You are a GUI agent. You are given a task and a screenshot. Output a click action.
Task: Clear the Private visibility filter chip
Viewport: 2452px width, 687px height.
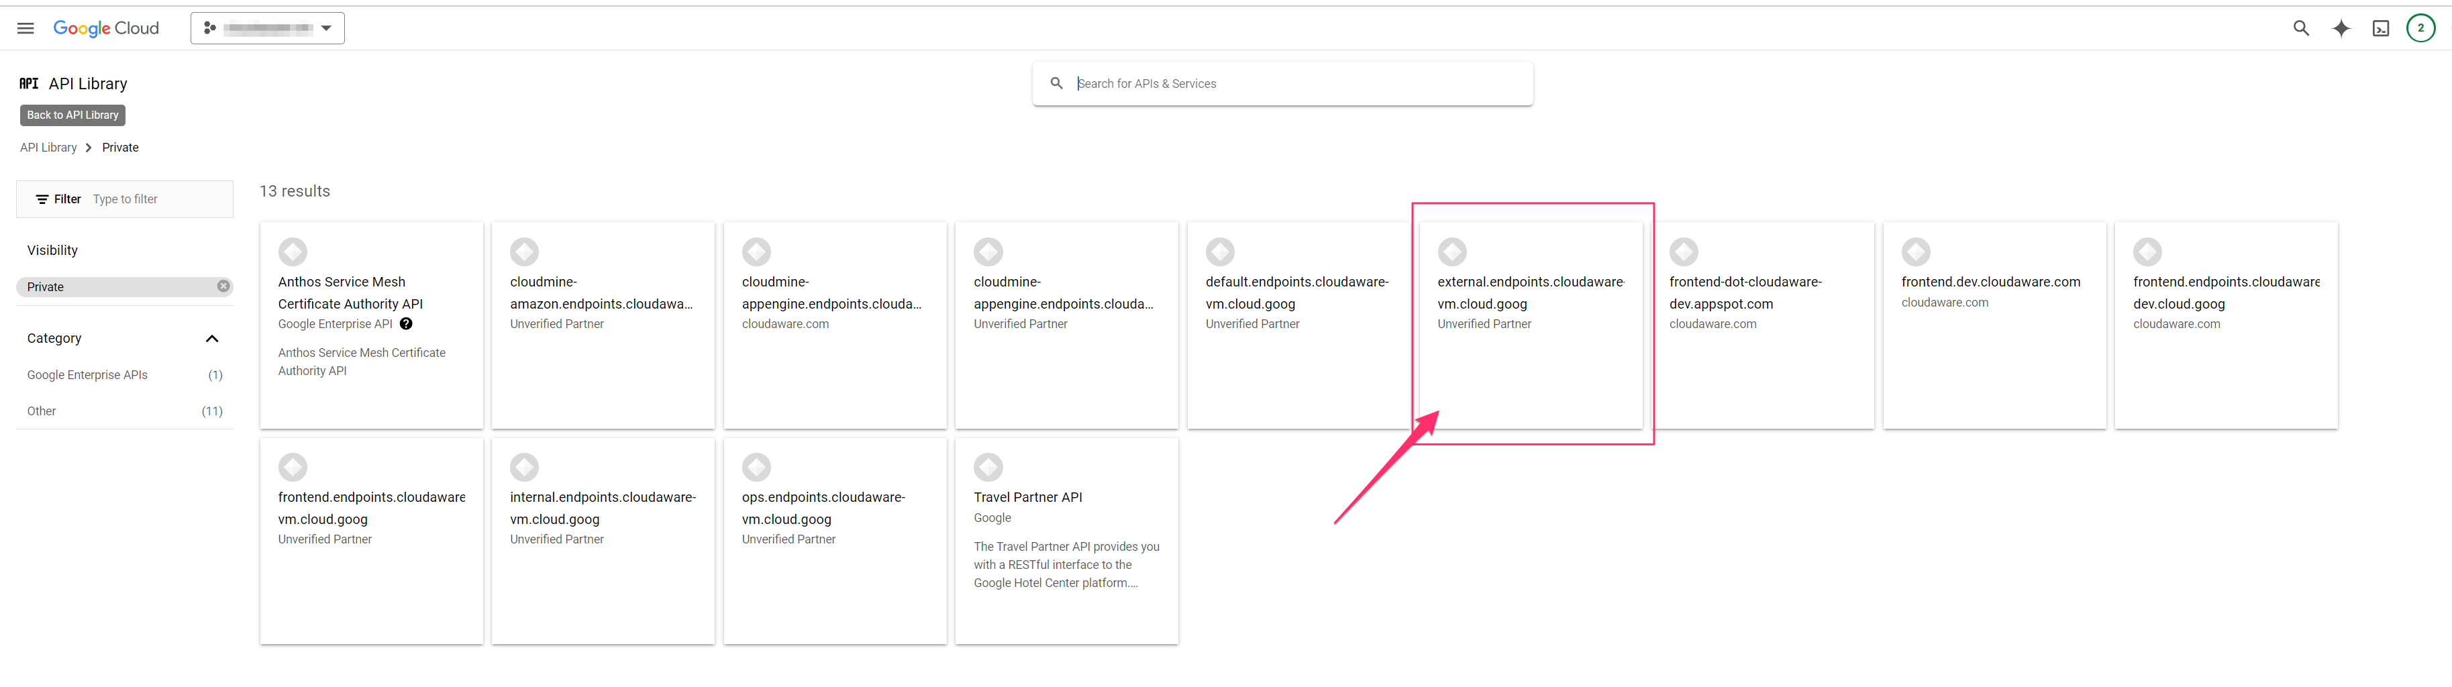point(222,285)
